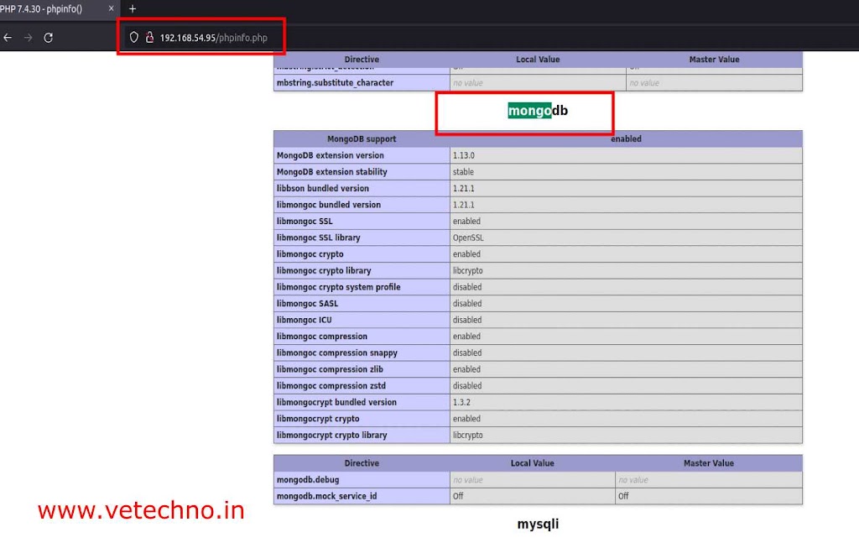Reload the phpinfo page

tap(49, 38)
